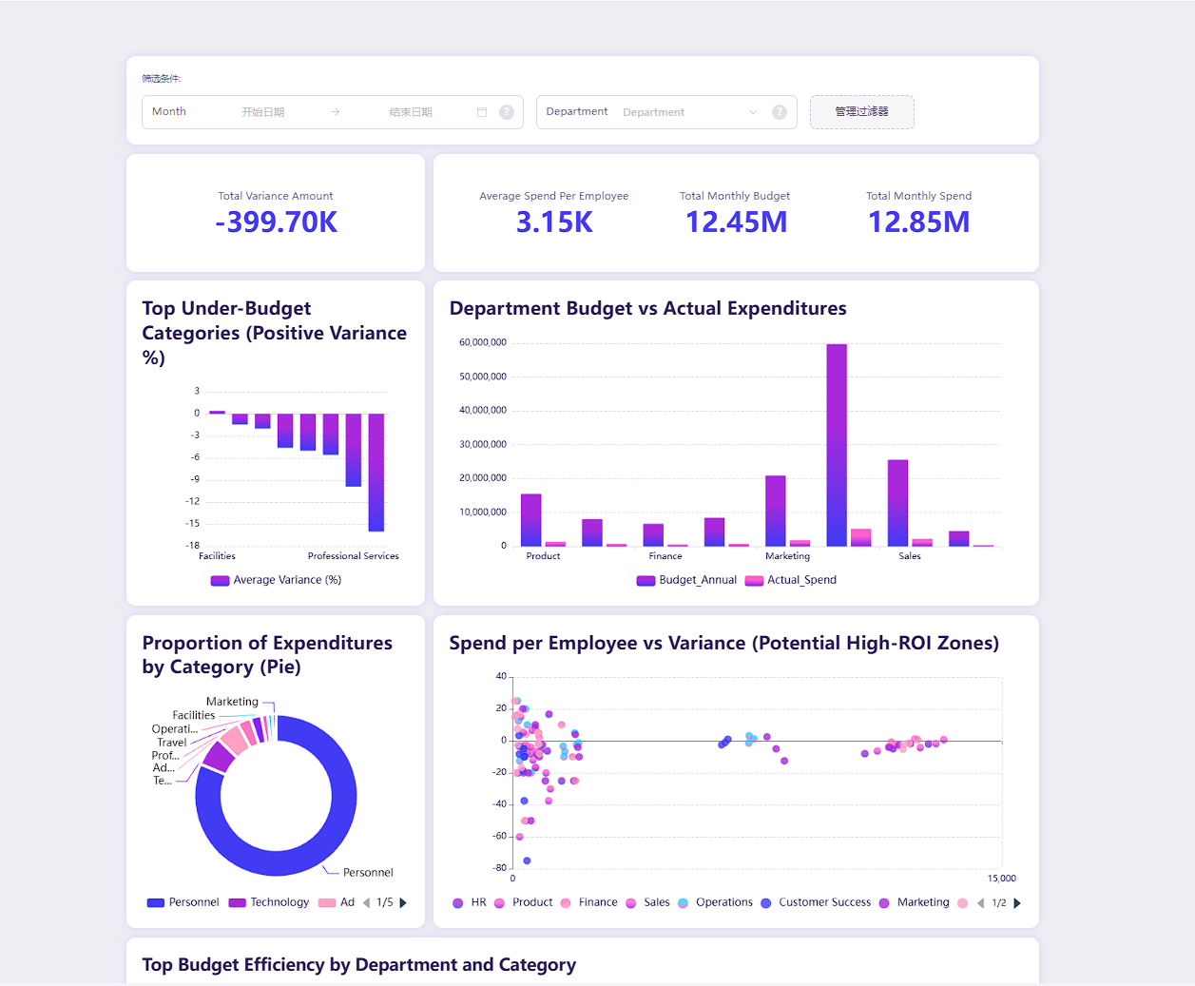
Task: Toggle Budget_Annual series in bar chart legend
Action: point(686,580)
